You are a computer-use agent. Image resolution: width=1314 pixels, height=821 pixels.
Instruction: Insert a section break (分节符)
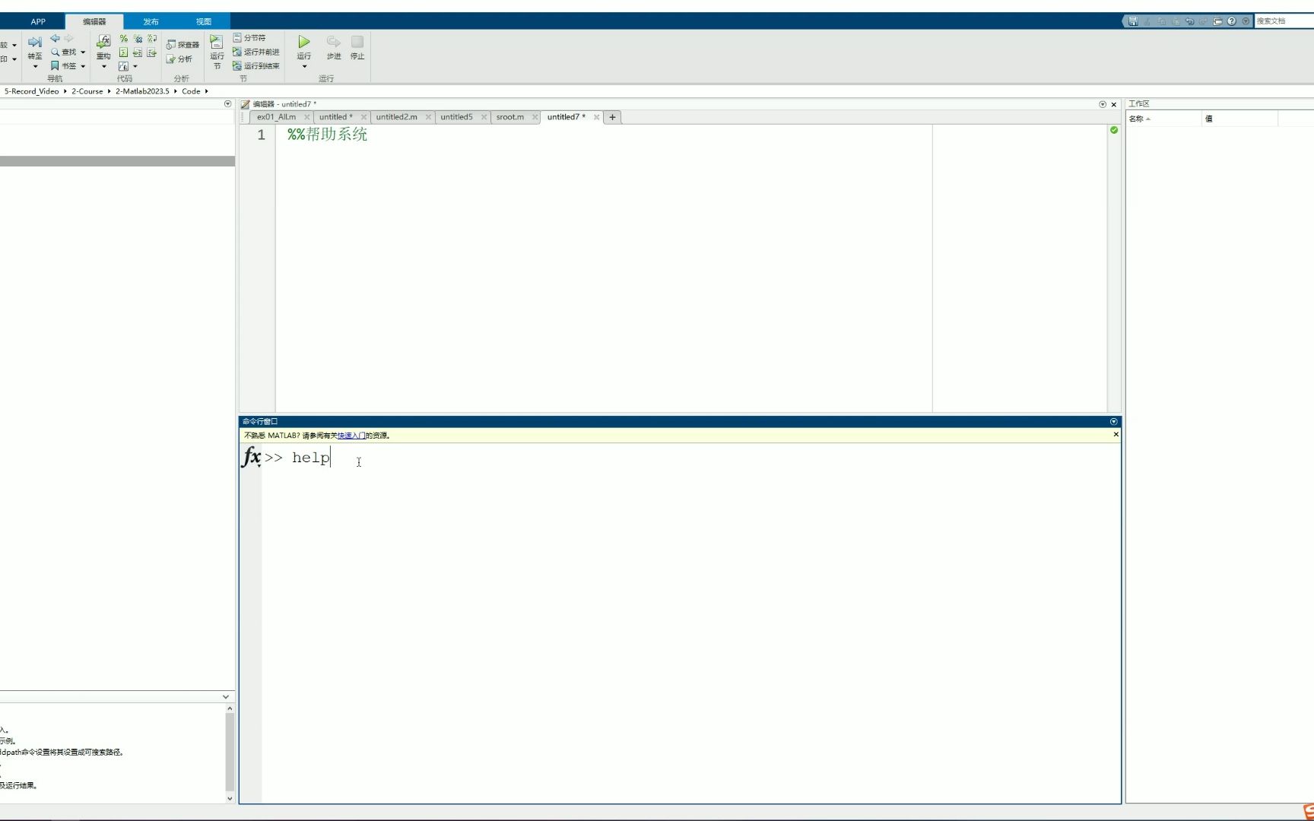pos(249,37)
